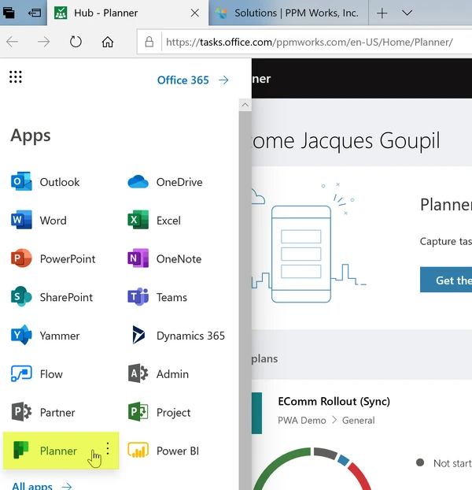Open the Outlook app

point(46,182)
